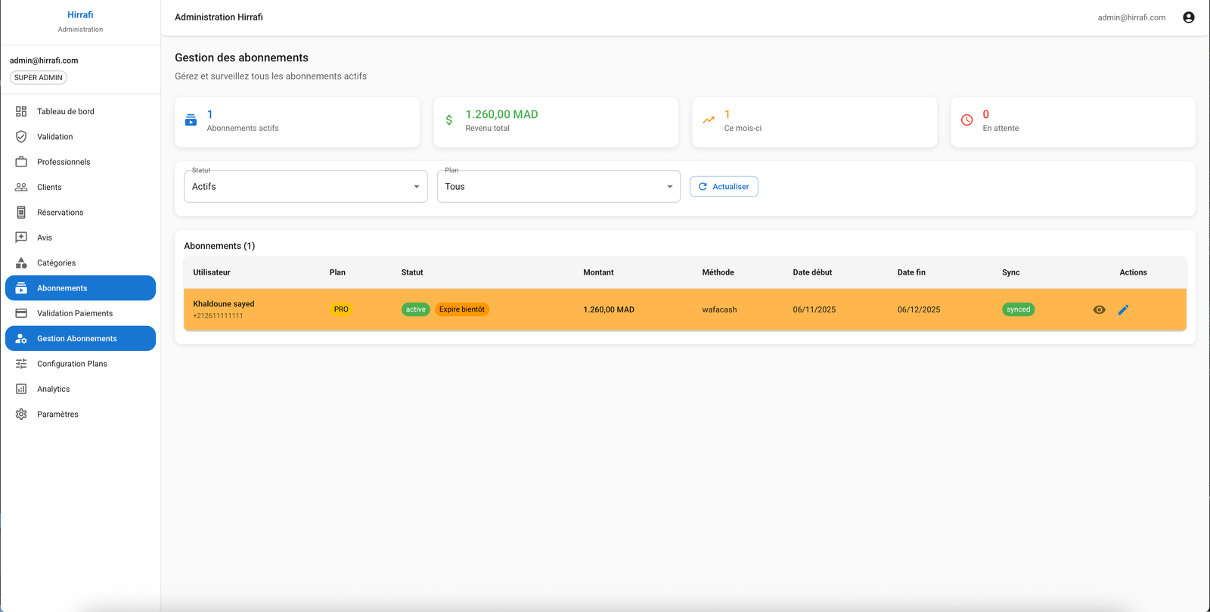Open the account profile avatar icon
This screenshot has width=1210, height=612.
tap(1189, 17)
